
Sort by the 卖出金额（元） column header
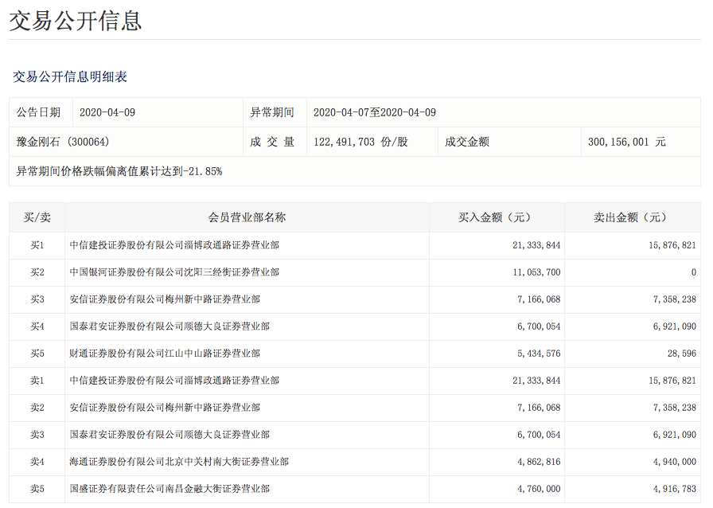[x=632, y=217]
